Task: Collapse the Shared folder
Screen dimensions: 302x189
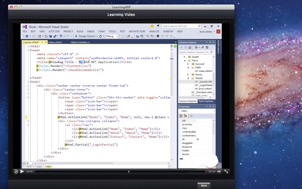Action: pos(188,78)
